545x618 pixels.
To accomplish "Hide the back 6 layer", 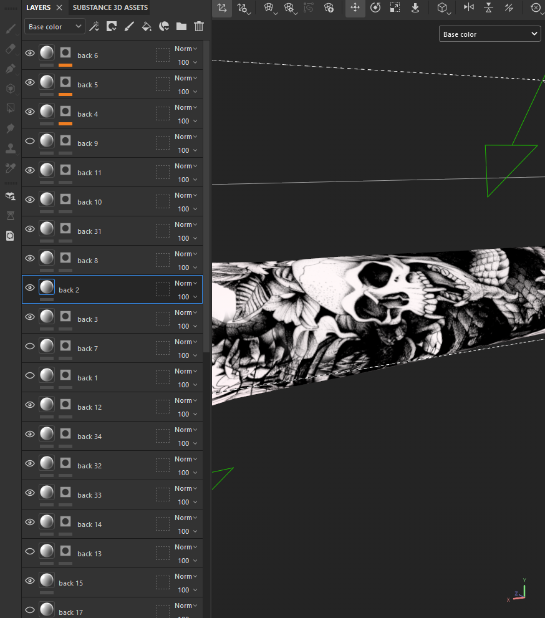I will click(30, 53).
